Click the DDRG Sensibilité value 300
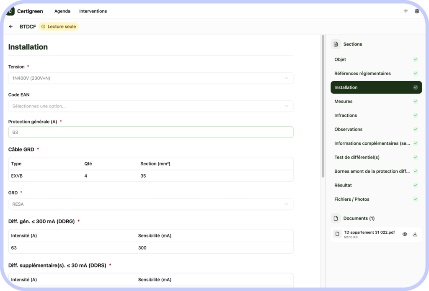The width and height of the screenshot is (429, 291). (142, 248)
